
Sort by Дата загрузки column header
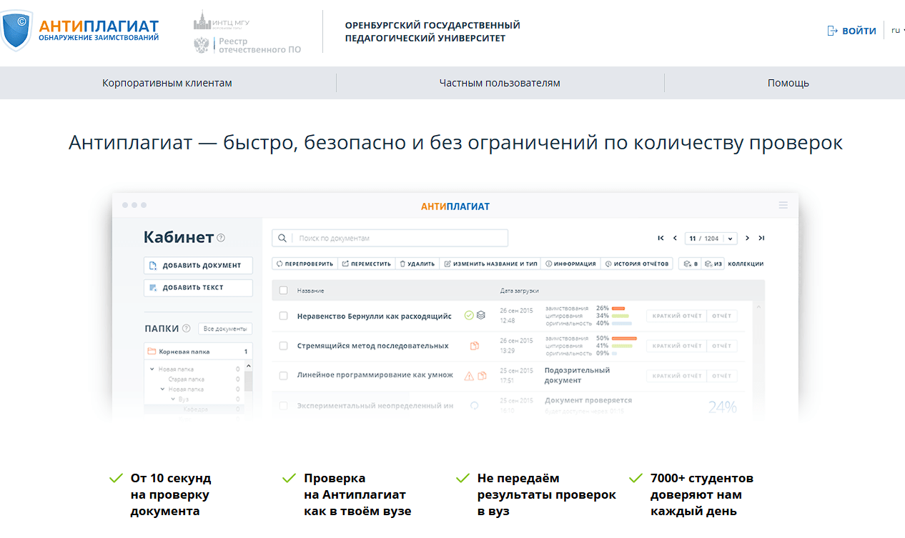[519, 291]
